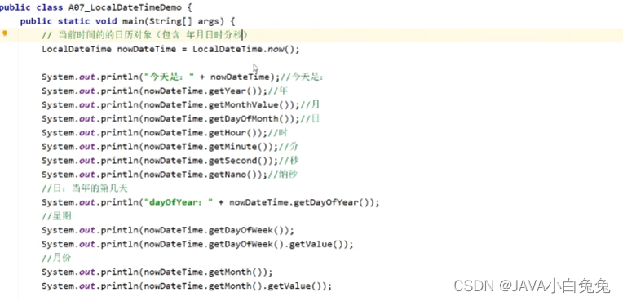Click the getMonth().getValue() line
623x301 pixels.
tap(187, 286)
